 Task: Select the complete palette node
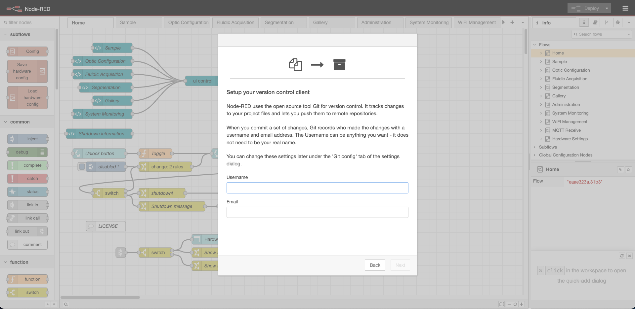click(x=27, y=165)
